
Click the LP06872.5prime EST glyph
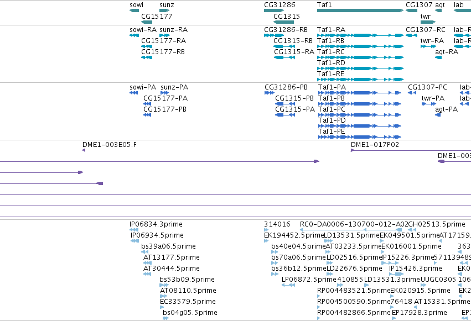tap(288, 285)
